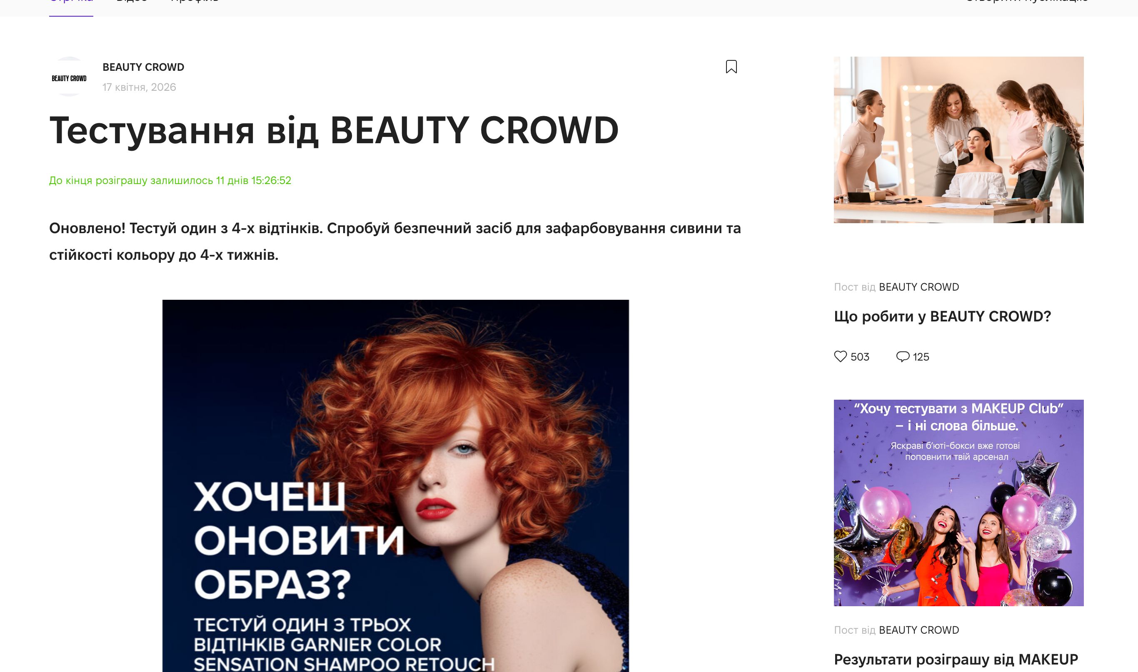Open comments via the speech bubble icon
Screen dimensions: 1138x672
coord(903,357)
